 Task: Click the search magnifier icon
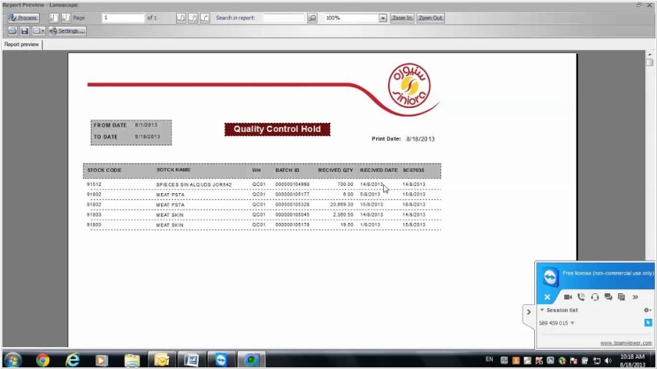point(312,18)
